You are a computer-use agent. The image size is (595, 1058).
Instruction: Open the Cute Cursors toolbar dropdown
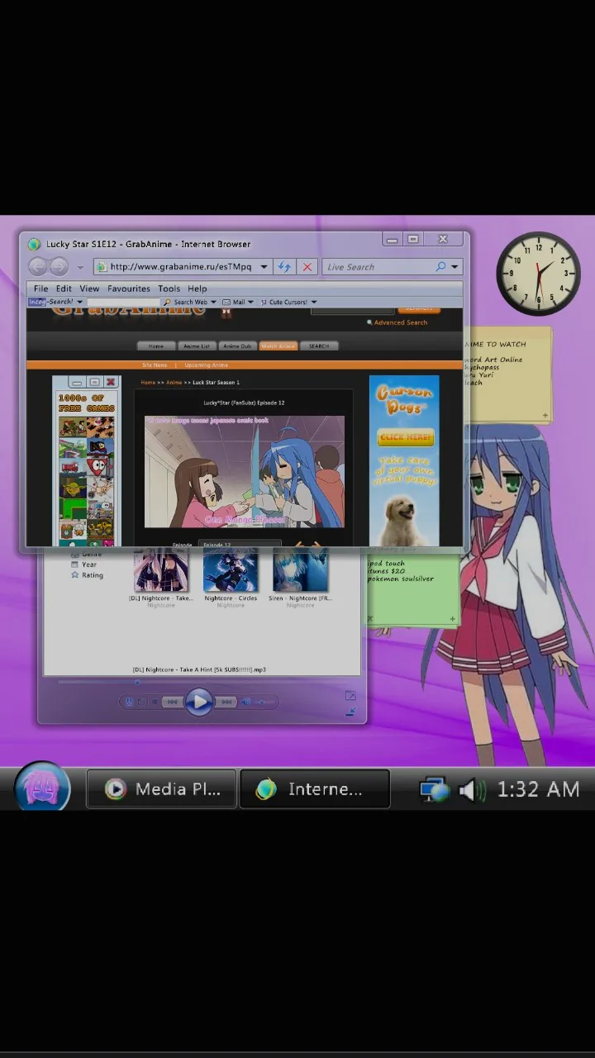314,303
